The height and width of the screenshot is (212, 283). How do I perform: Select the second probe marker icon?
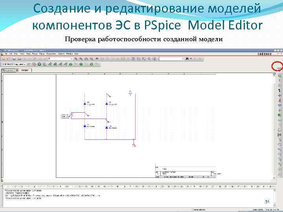point(55,64)
